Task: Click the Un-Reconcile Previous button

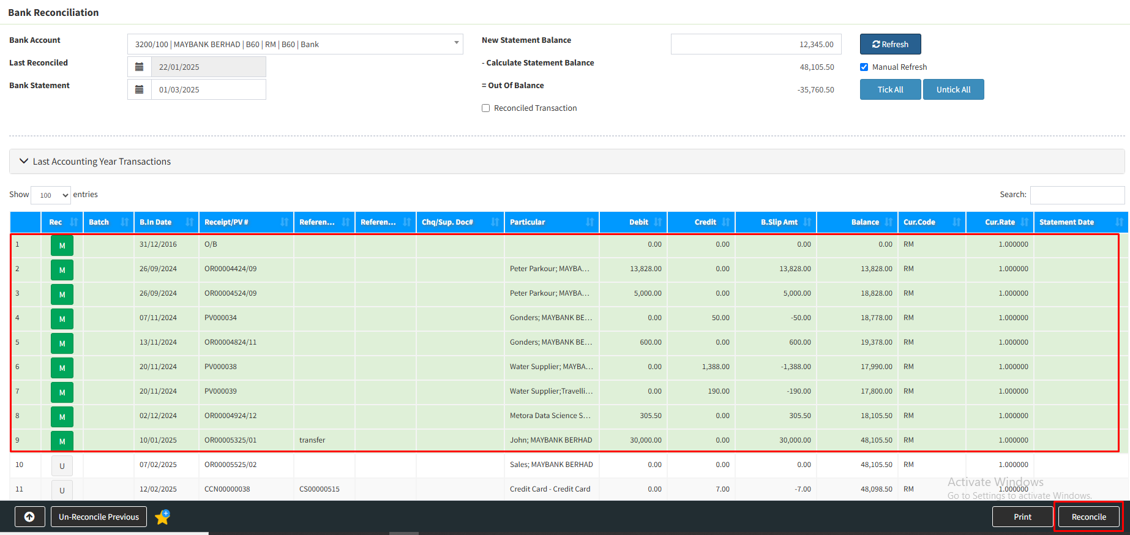Action: point(99,517)
